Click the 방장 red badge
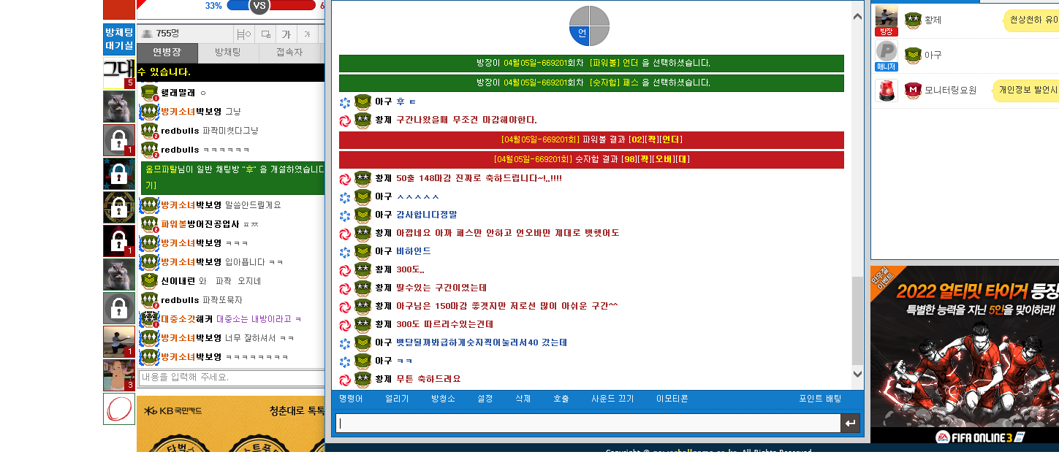Image resolution: width=1059 pixels, height=460 pixels. (887, 31)
